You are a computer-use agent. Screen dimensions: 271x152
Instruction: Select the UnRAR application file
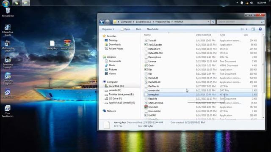coord(150,115)
